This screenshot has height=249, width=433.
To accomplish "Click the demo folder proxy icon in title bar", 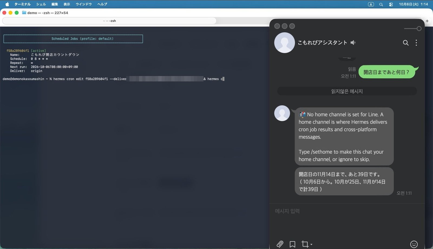I will click(x=24, y=13).
